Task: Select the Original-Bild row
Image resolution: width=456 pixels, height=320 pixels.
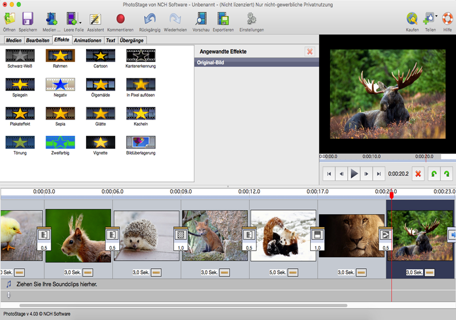Action: 256,63
